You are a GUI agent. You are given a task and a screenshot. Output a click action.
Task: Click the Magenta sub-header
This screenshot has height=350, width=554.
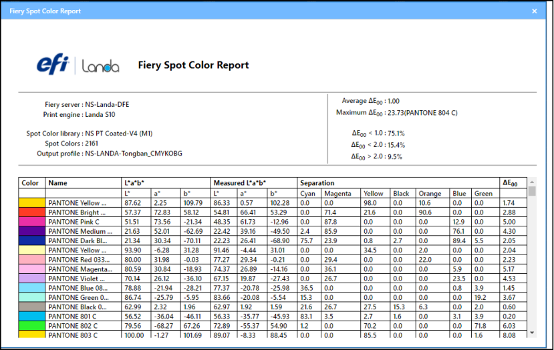click(341, 194)
